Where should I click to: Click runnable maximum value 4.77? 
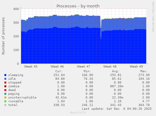[146, 101]
